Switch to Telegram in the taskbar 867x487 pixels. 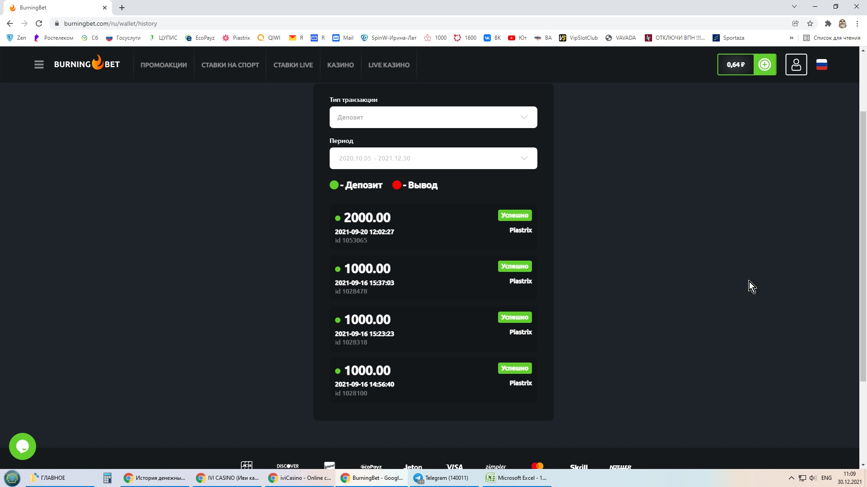coord(443,478)
